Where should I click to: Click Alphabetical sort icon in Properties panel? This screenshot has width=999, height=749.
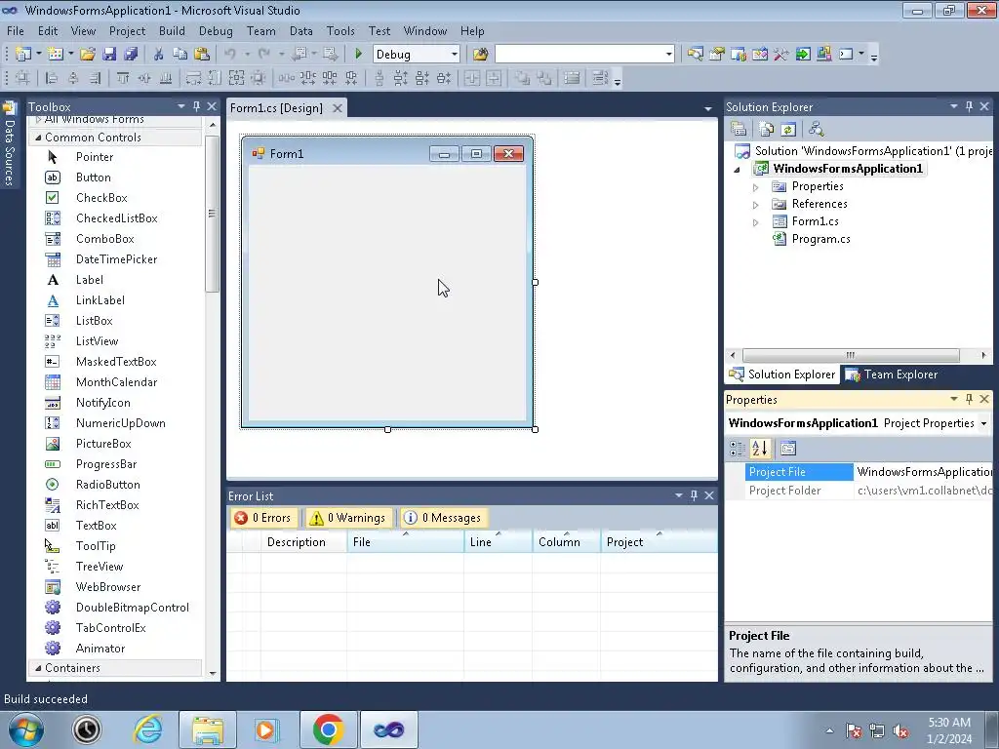[759, 449]
